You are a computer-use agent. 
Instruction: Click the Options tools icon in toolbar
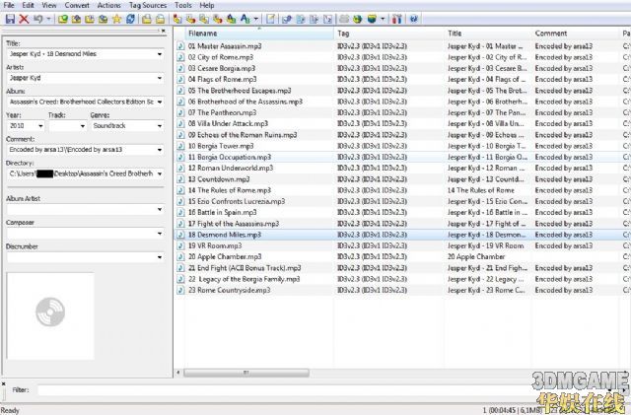(396, 19)
